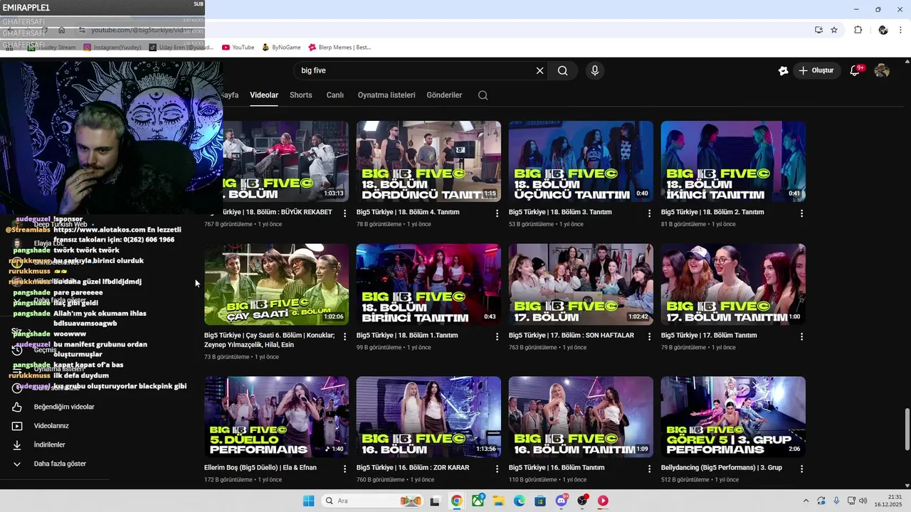Open the Windows Start menu

click(308, 501)
